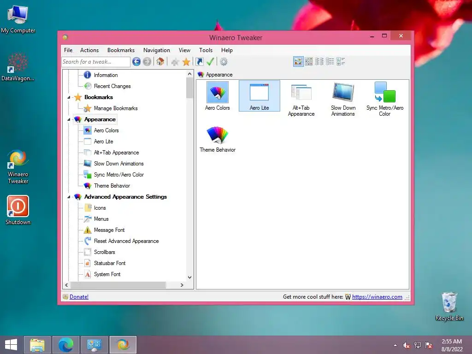Select Theme Behavior tree item

[x=112, y=186]
